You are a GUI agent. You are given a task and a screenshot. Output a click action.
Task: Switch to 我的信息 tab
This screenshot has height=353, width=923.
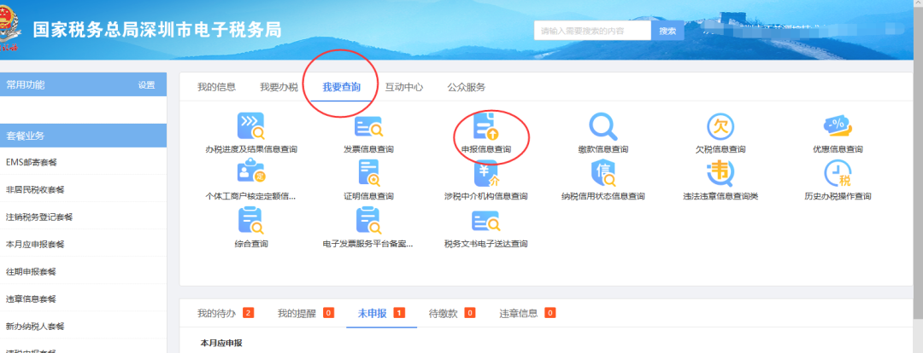(216, 87)
